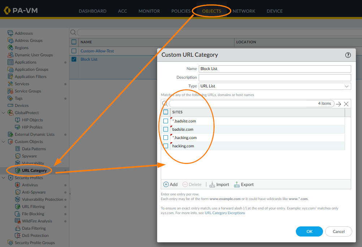Click the Data Patterns icon
The image size is (362, 247).
coord(17,149)
